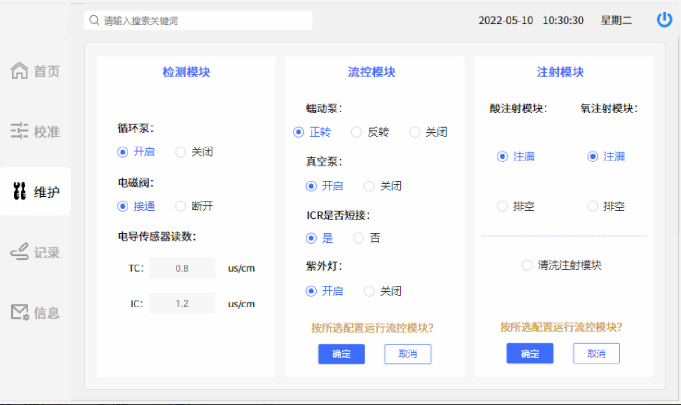Click the home icon in sidebar
This screenshot has width=681, height=405.
pos(20,71)
